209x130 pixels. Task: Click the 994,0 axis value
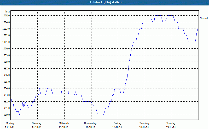click(x=7, y=88)
